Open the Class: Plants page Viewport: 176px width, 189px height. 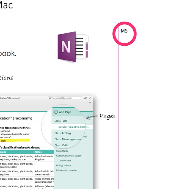(62, 151)
